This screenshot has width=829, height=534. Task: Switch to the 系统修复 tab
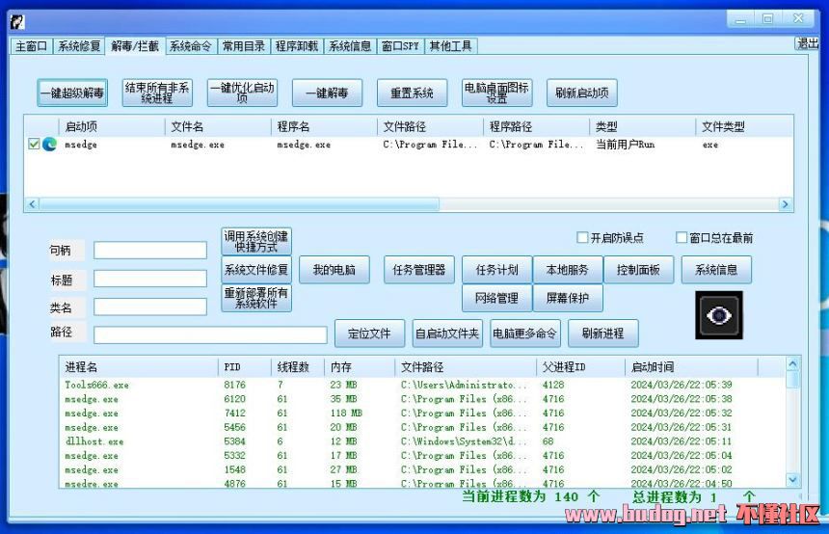[78, 46]
